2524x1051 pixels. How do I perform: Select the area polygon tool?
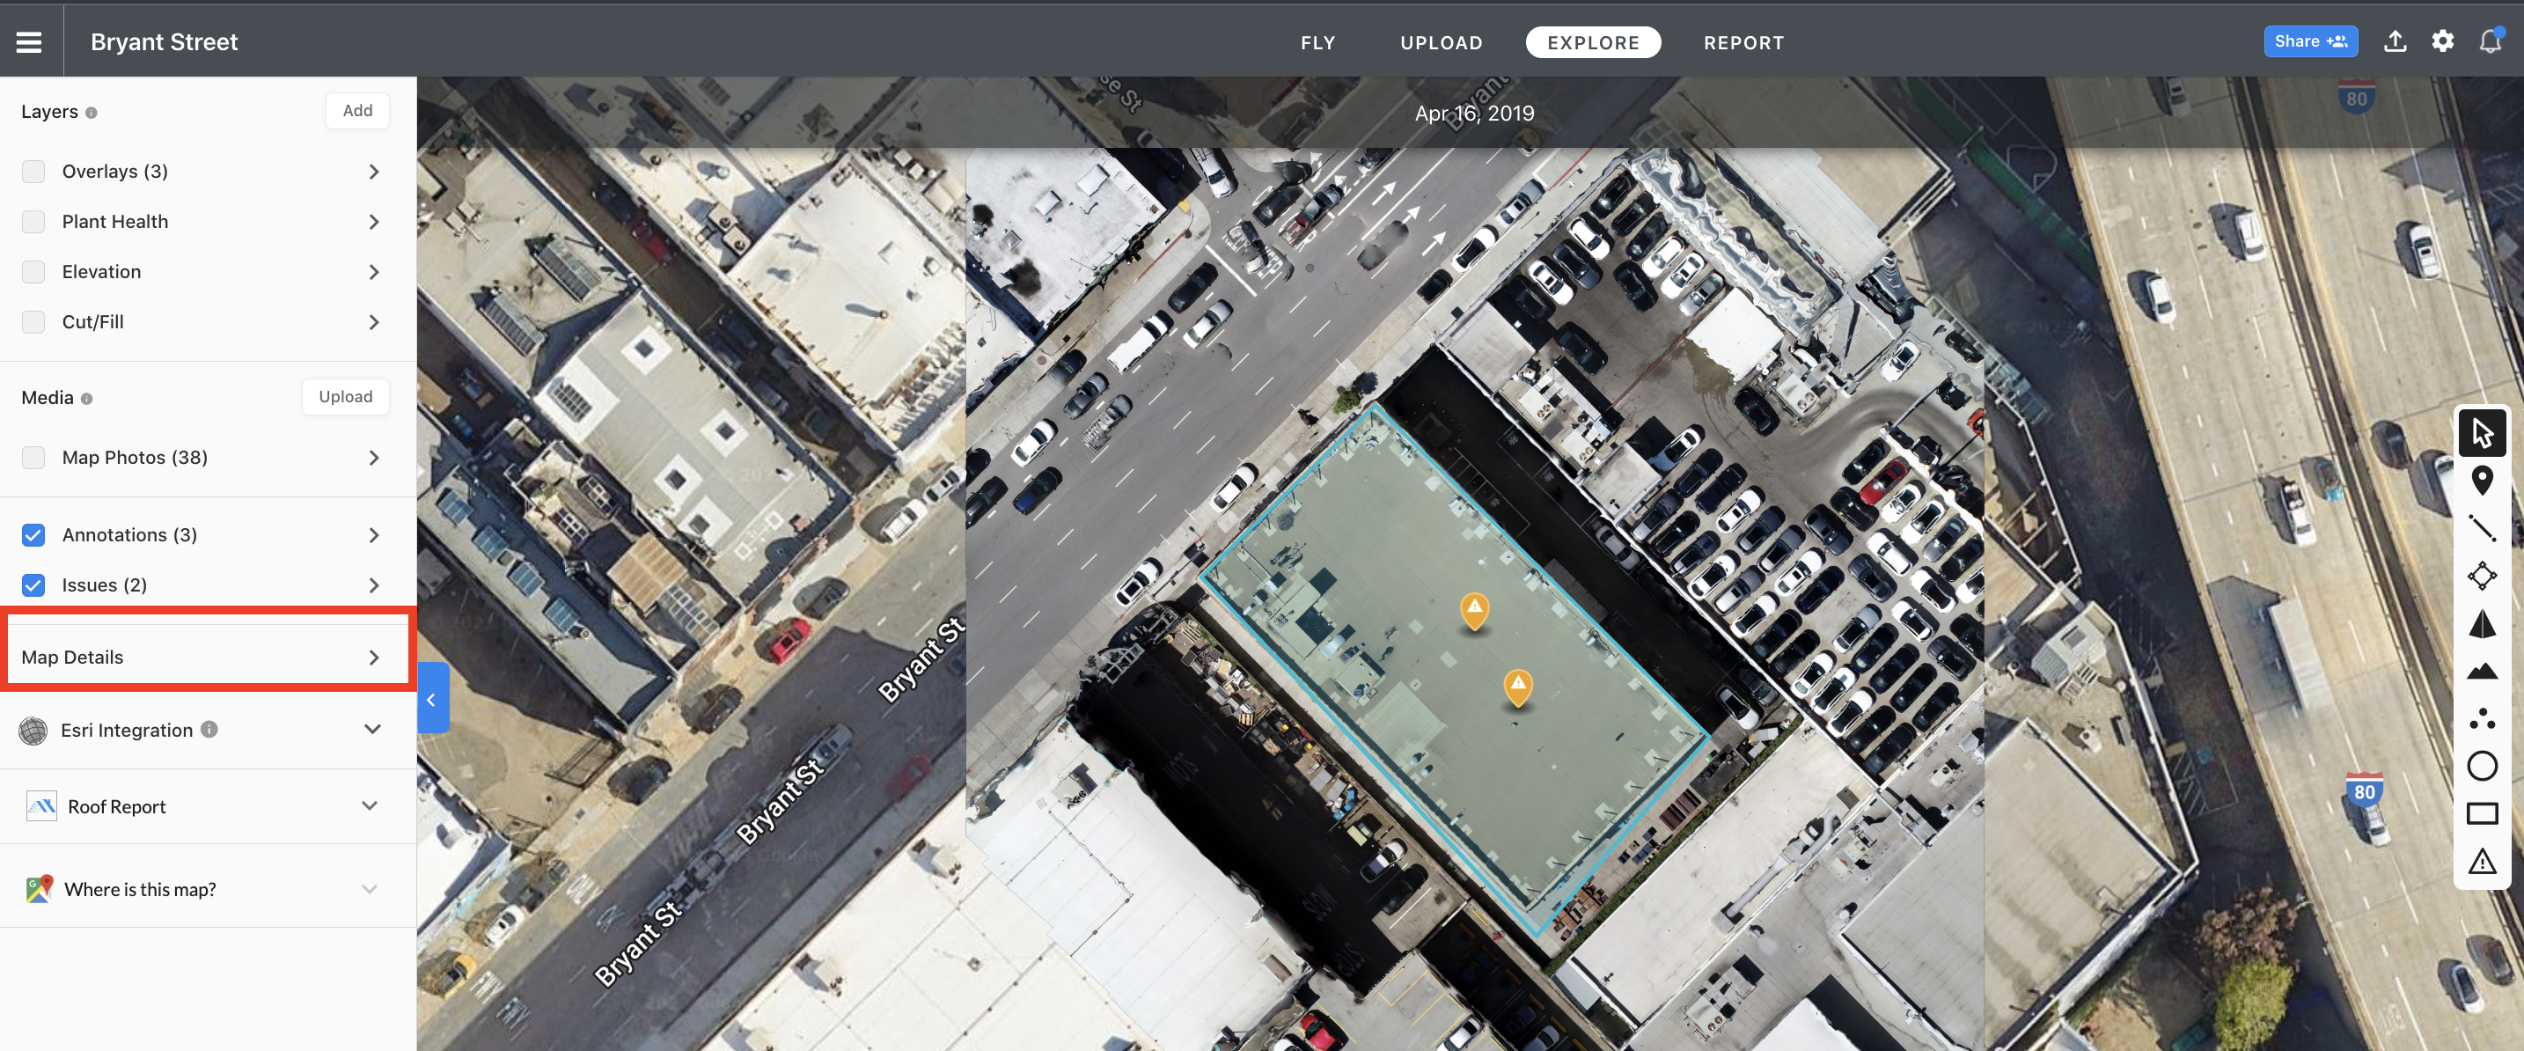click(x=2481, y=576)
